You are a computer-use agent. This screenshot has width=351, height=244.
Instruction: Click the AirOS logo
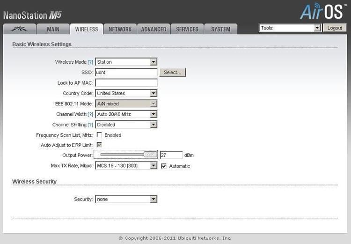(323, 11)
